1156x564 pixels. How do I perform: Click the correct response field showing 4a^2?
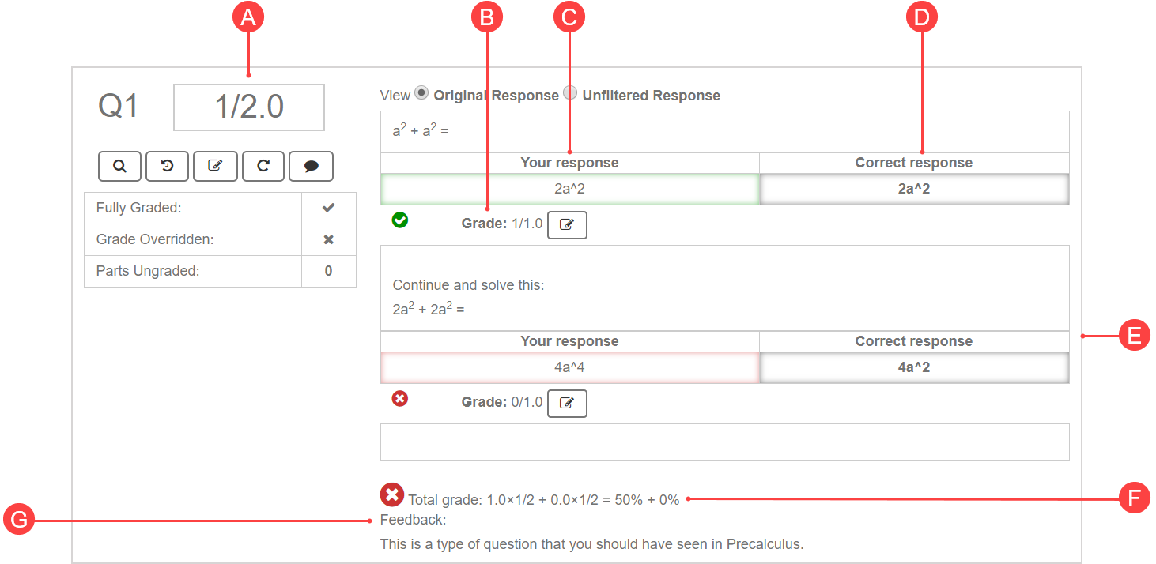pos(913,368)
